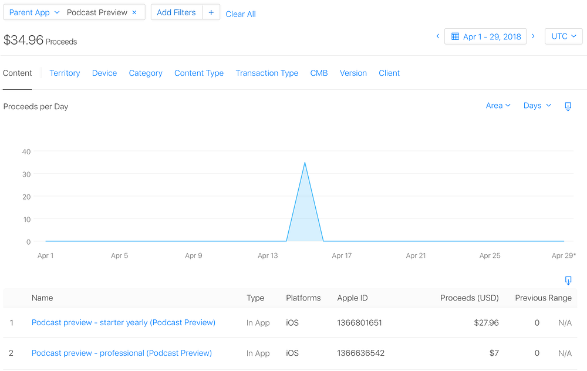Viewport: 587px width, 371px height.
Task: Open the Area chart type dropdown
Action: [x=498, y=106]
